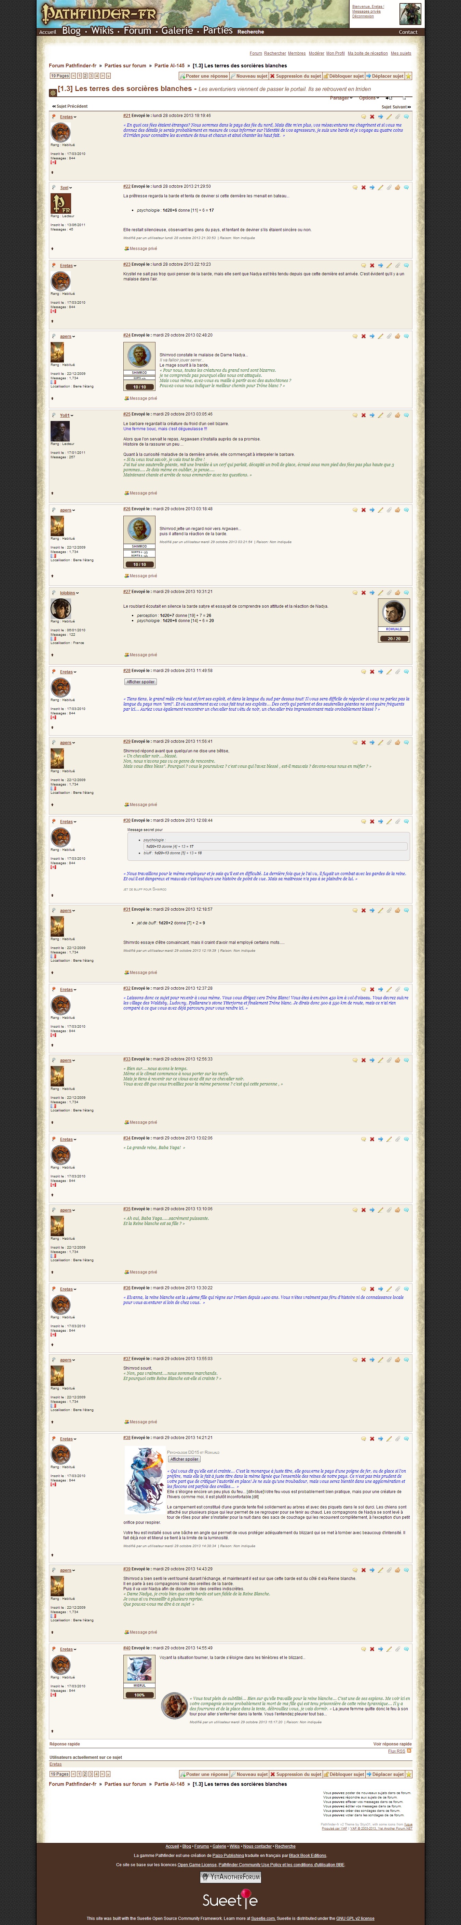Click the star favorite icon beside Déplacer sujet
The width and height of the screenshot is (461, 1925).
coord(409,76)
